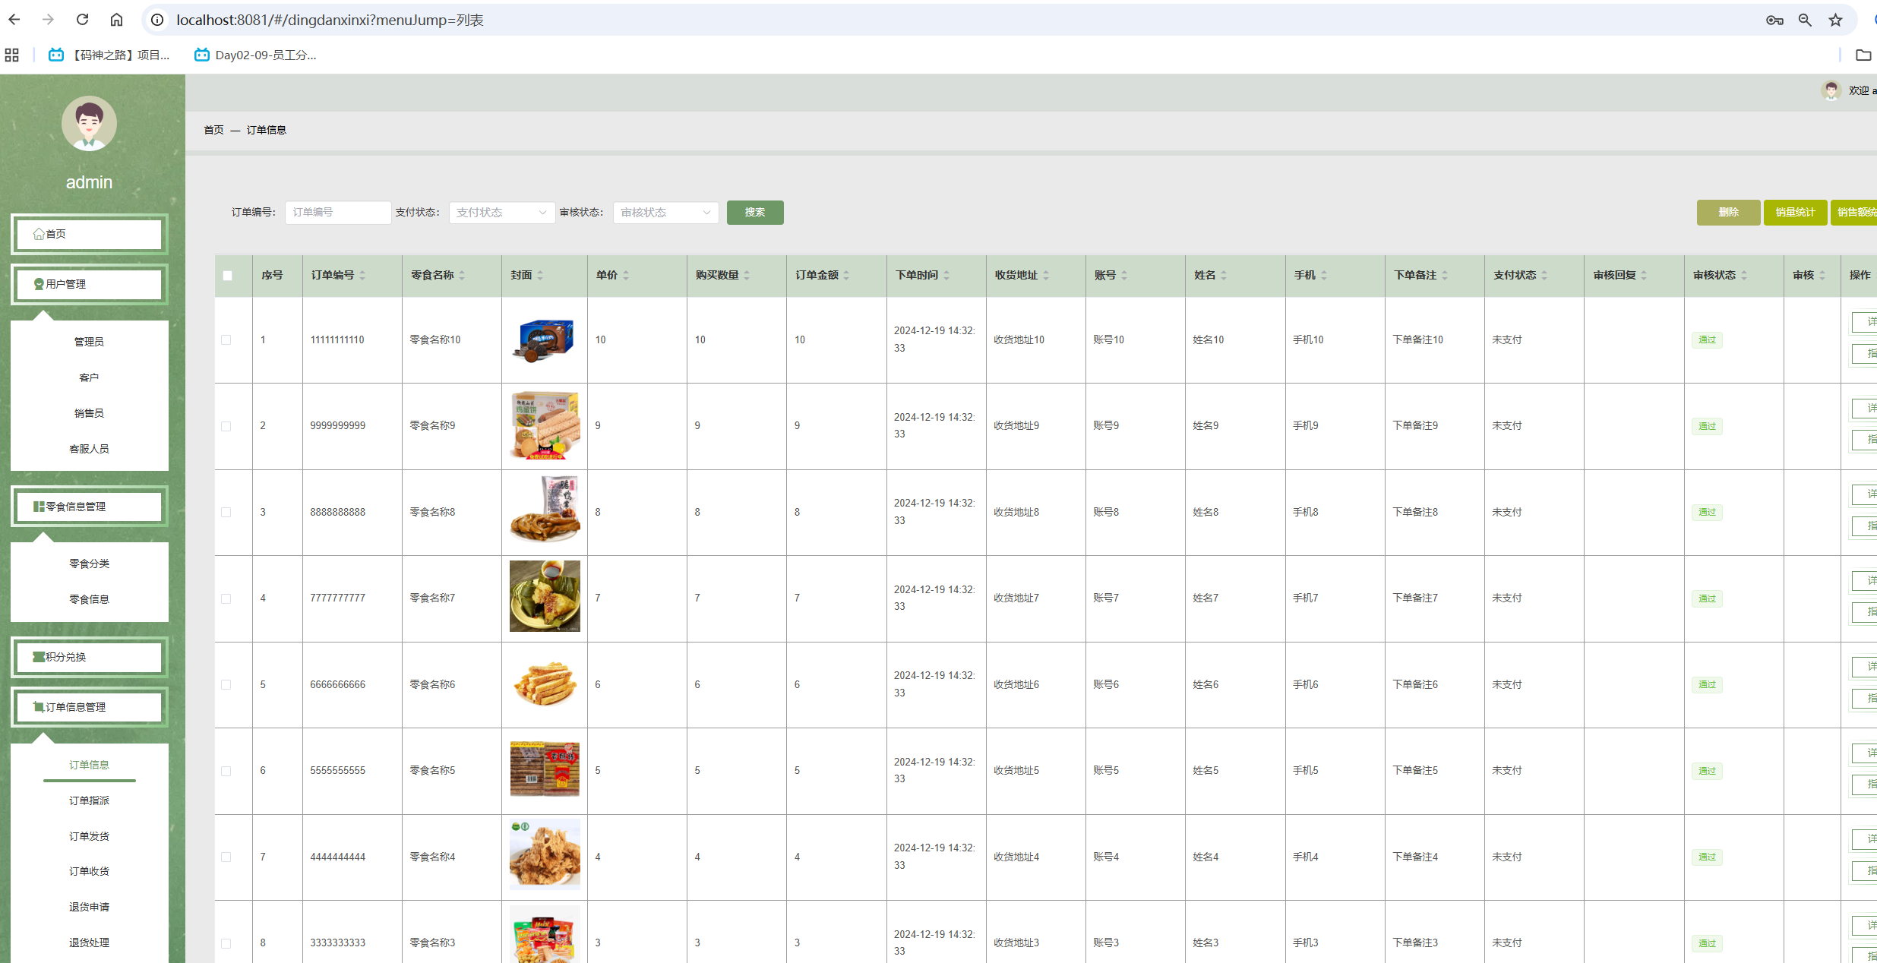Open the 支付状态 dropdown filter
The width and height of the screenshot is (1877, 963).
pyautogui.click(x=501, y=213)
